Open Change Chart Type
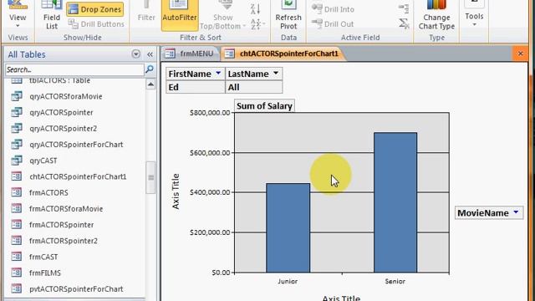Image resolution: width=535 pixels, height=301 pixels. pyautogui.click(x=436, y=15)
